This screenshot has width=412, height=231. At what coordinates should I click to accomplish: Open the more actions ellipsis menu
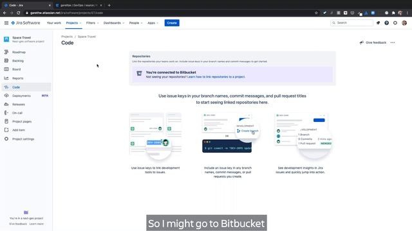(x=393, y=42)
